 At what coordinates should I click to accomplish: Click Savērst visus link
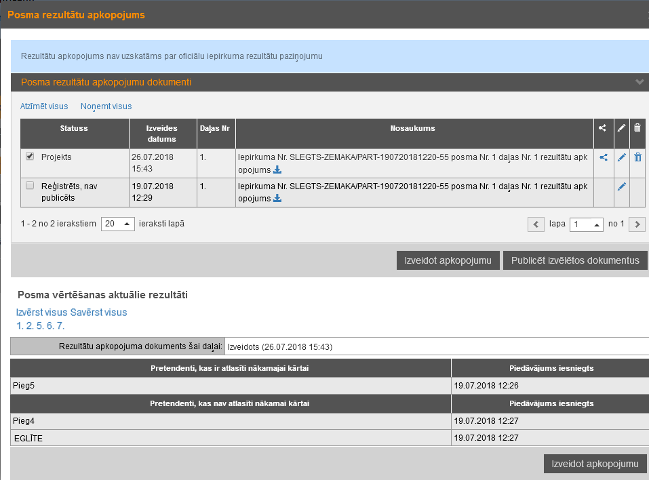pyautogui.click(x=98, y=313)
